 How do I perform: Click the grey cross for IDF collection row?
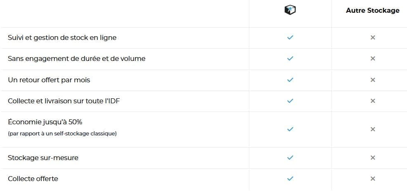[373, 101]
